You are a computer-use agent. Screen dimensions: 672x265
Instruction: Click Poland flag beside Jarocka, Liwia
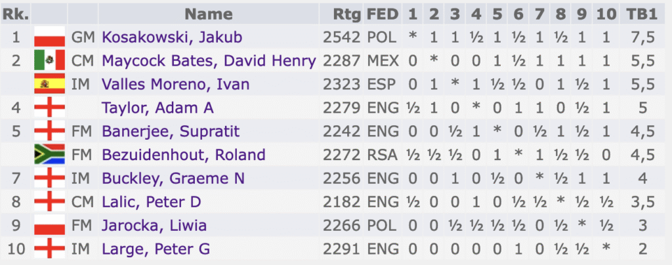49,225
